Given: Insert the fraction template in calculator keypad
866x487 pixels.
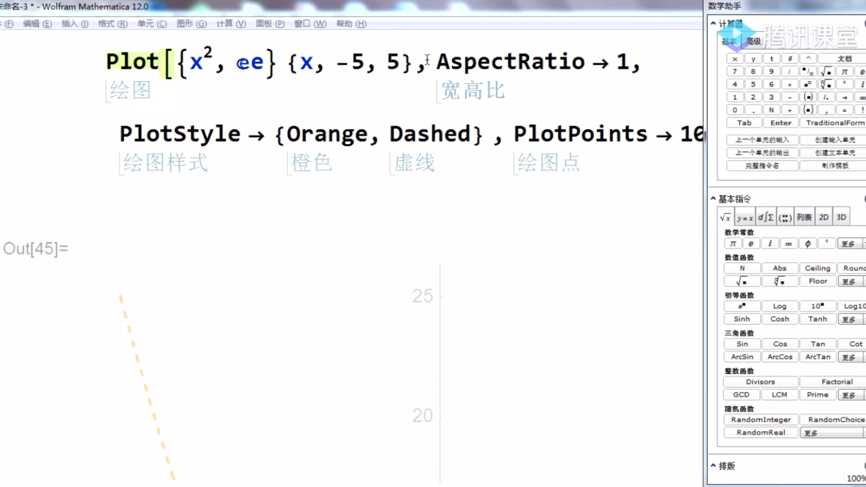Looking at the screenshot, I should point(808,71).
